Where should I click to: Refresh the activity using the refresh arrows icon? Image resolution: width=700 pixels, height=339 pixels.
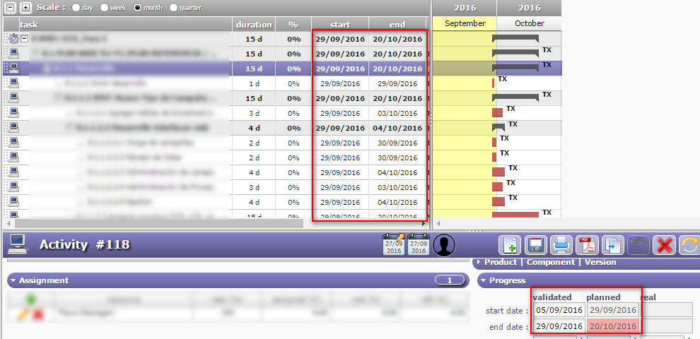pos(689,245)
